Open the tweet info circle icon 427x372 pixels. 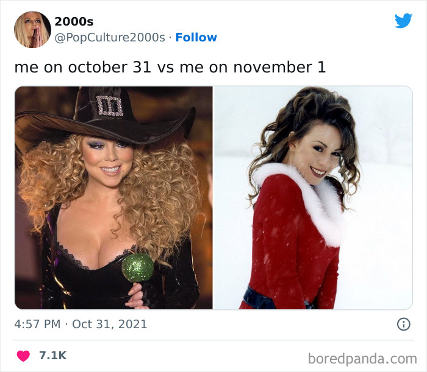point(404,324)
